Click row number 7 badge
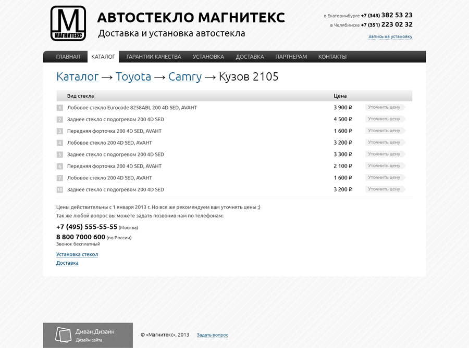The height and width of the screenshot is (348, 469). [x=60, y=178]
